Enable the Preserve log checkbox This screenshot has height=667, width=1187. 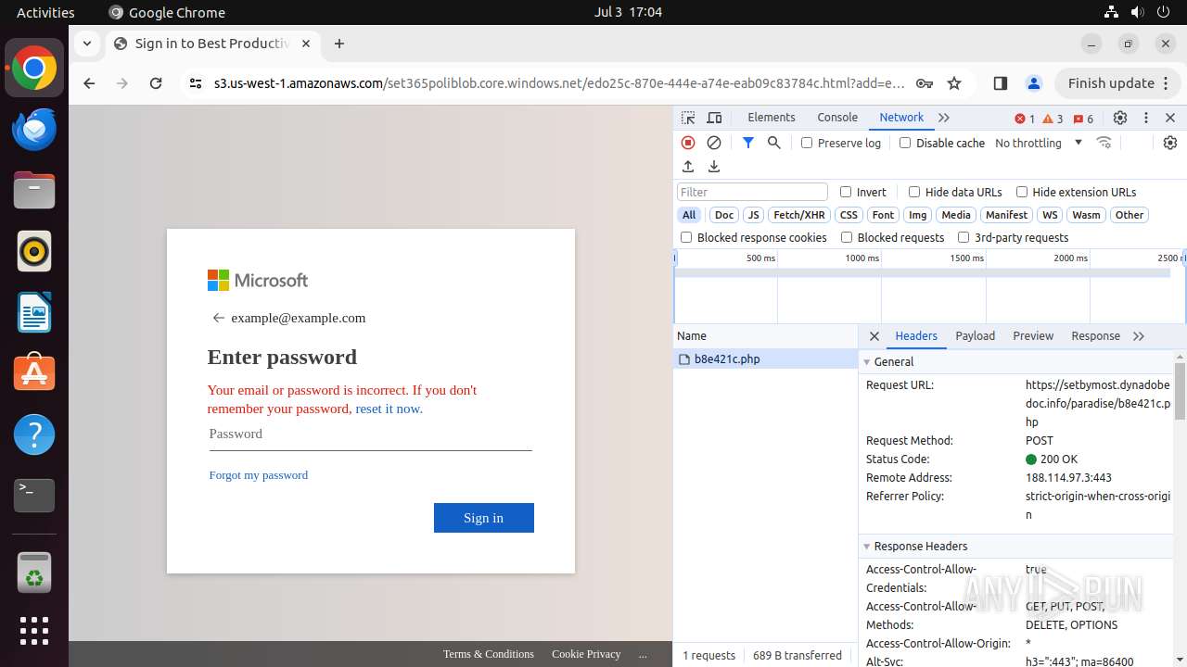807,143
